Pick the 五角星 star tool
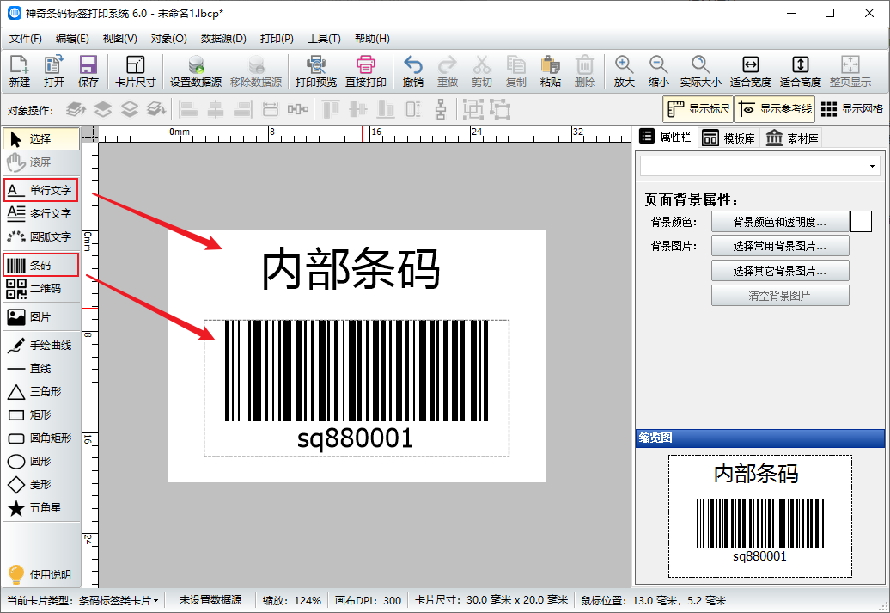The height and width of the screenshot is (613, 890). [x=41, y=508]
